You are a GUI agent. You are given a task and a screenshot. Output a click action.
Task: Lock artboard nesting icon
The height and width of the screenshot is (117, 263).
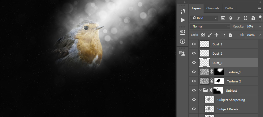[223, 35]
